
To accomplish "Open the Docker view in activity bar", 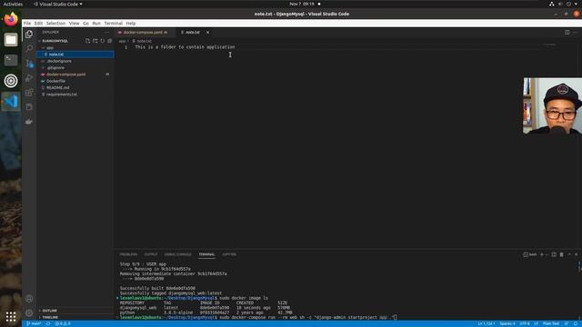I will click(x=29, y=122).
